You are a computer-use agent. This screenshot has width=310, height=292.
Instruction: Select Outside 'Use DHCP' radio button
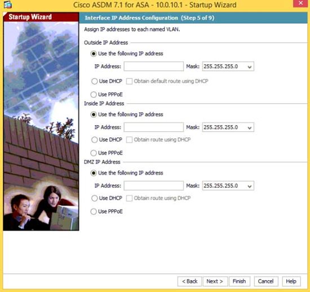point(95,81)
